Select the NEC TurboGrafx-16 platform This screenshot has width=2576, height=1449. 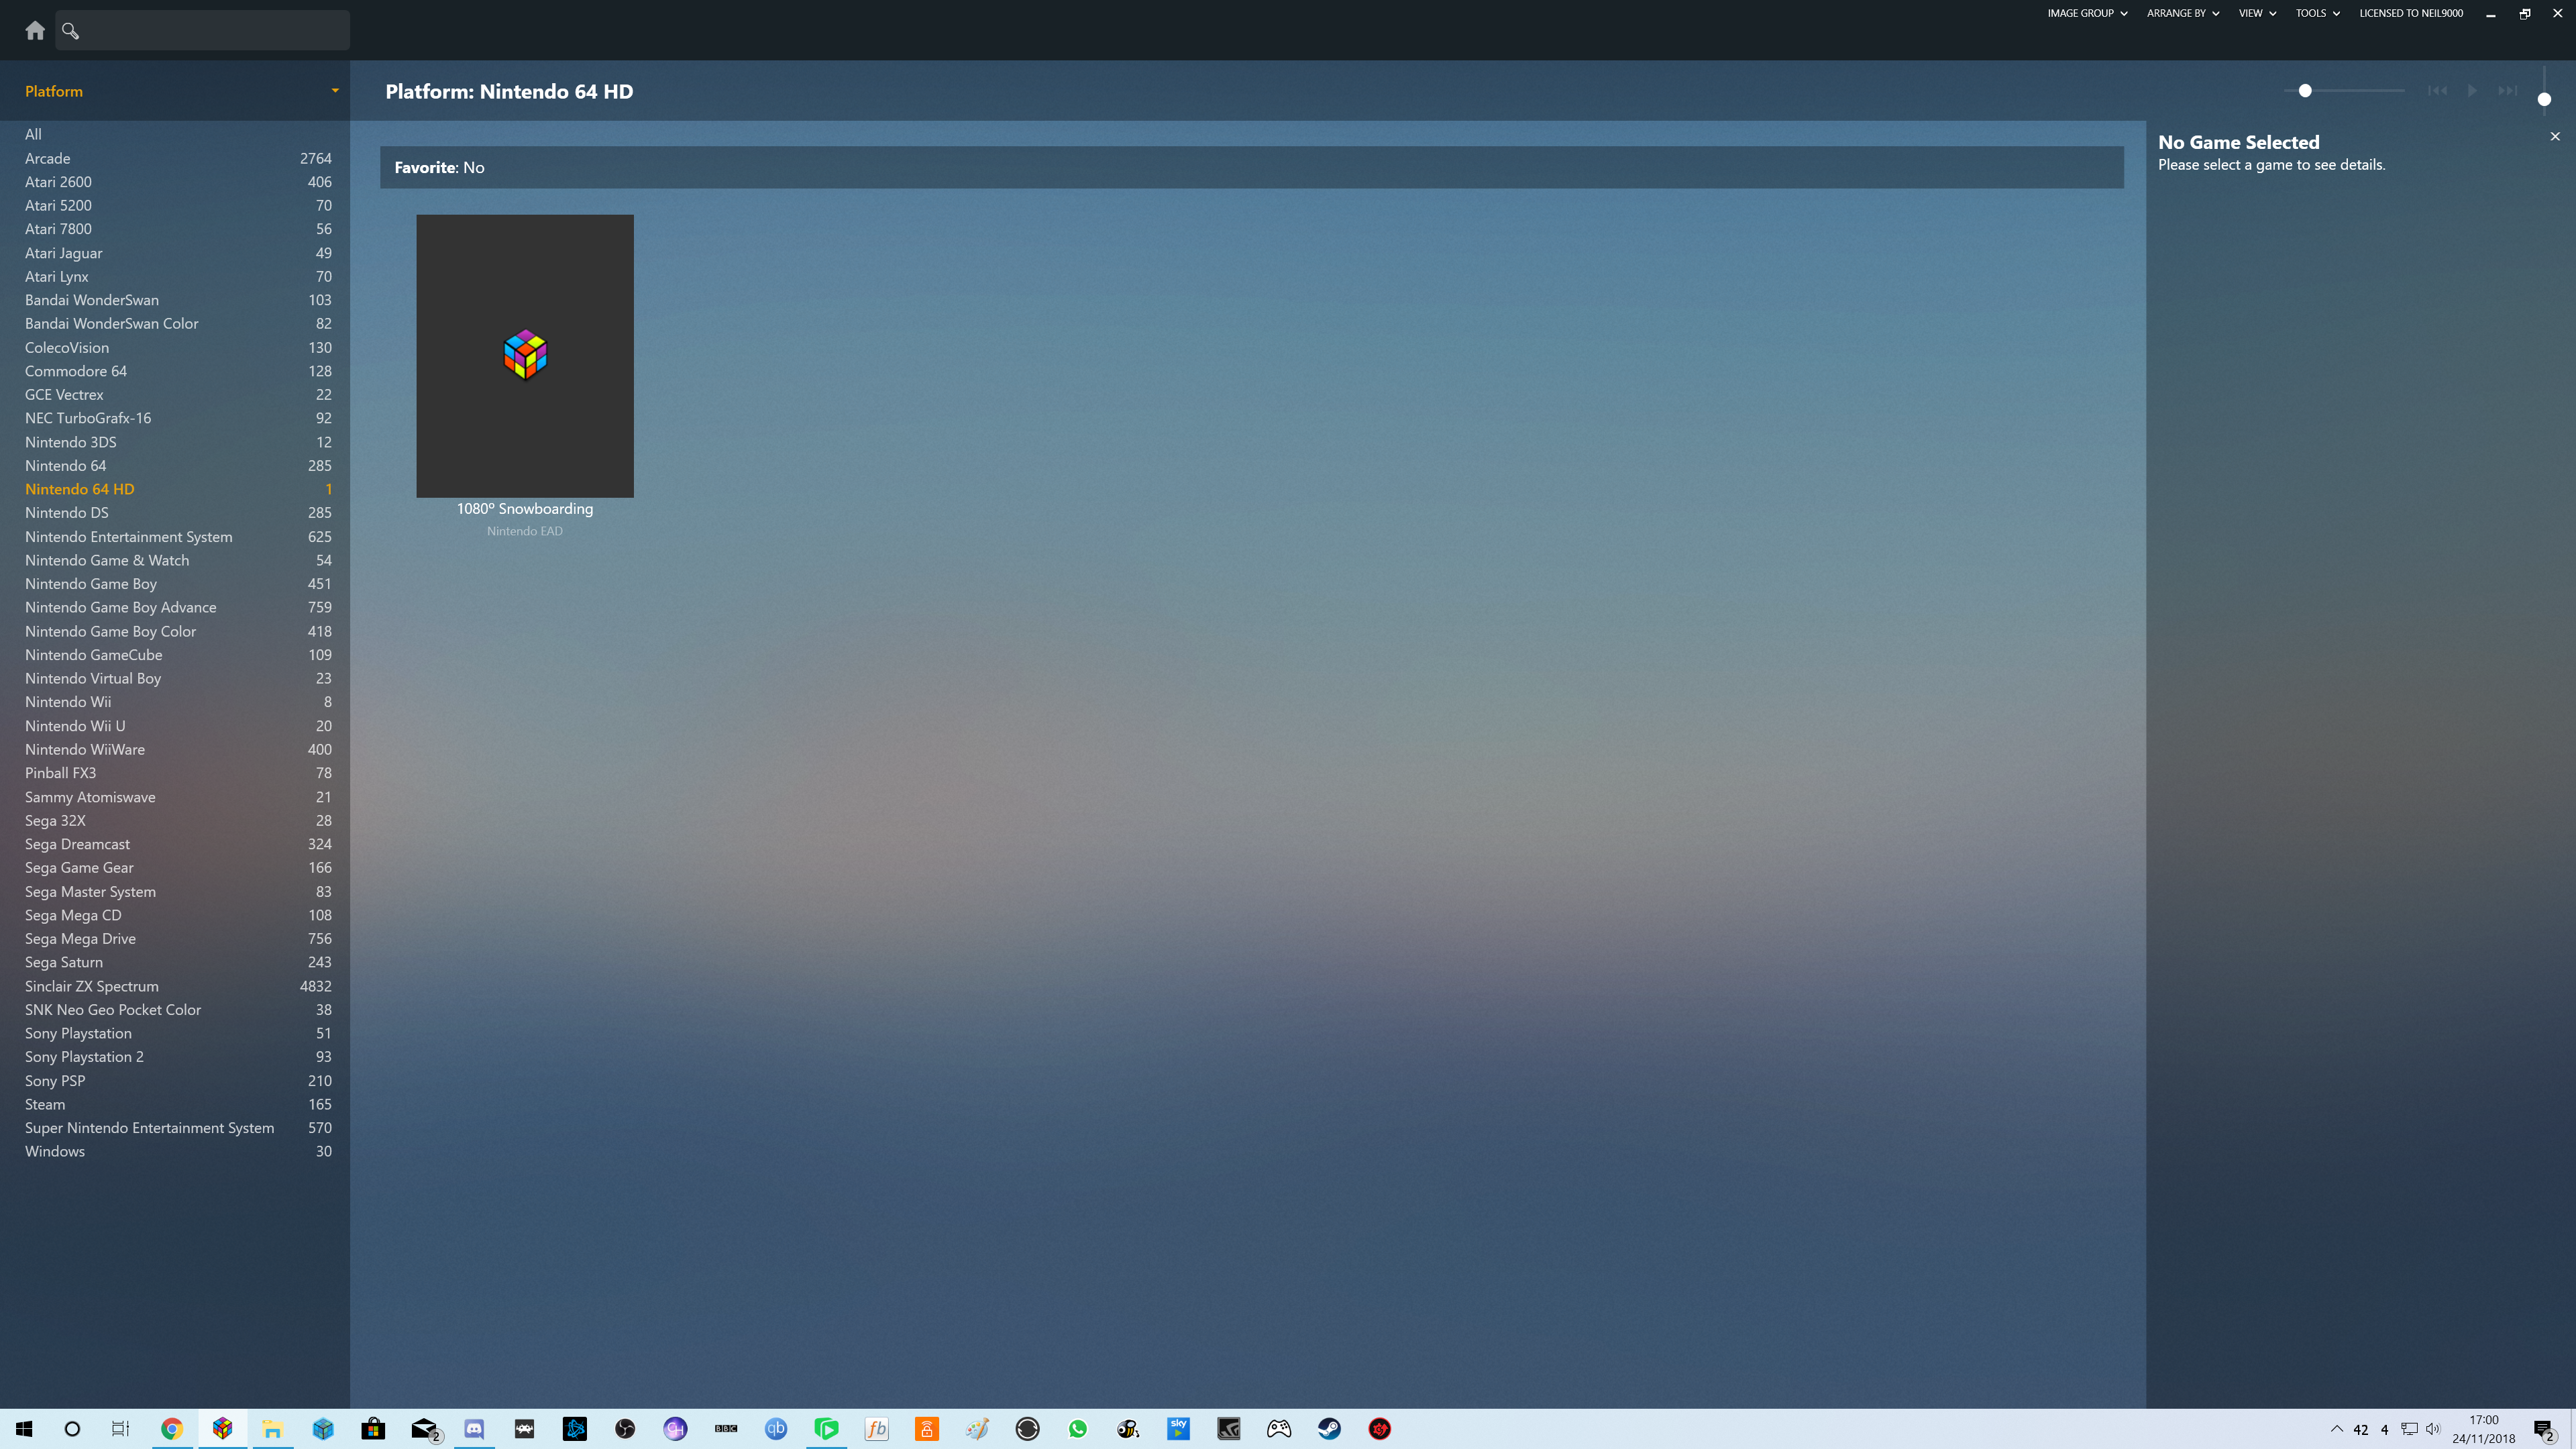click(x=175, y=418)
